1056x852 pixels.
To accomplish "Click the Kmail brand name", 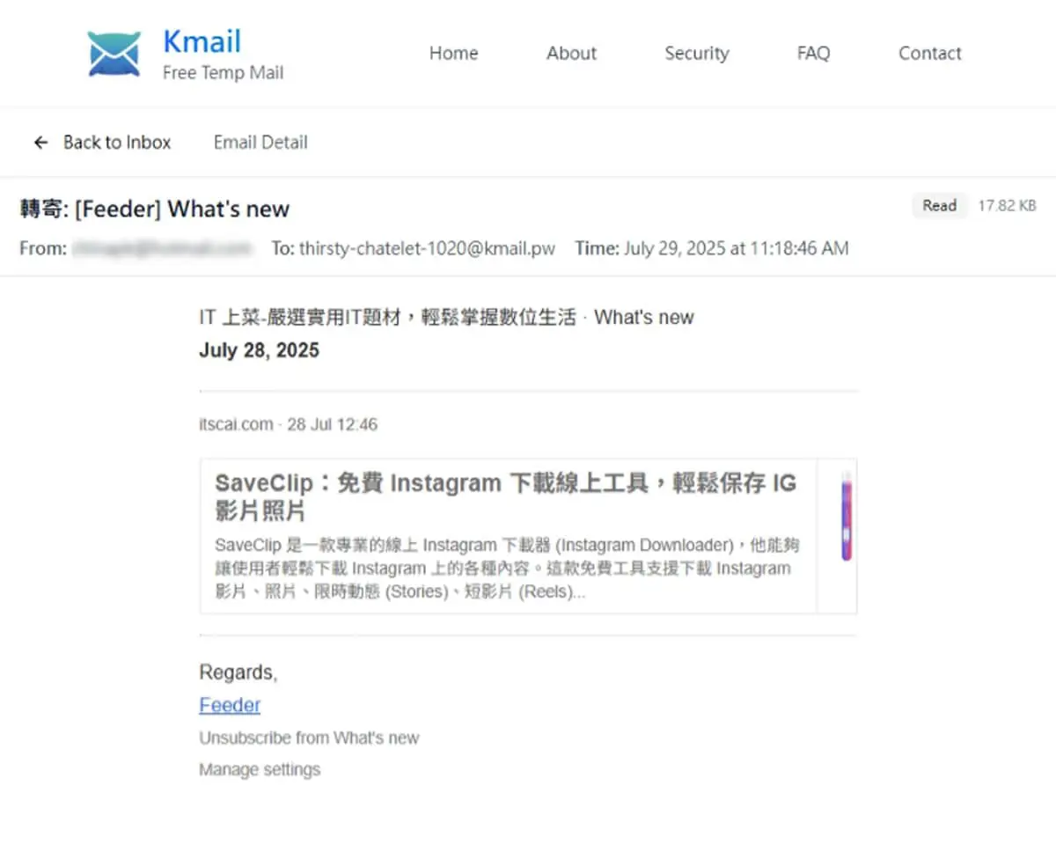I will [202, 41].
